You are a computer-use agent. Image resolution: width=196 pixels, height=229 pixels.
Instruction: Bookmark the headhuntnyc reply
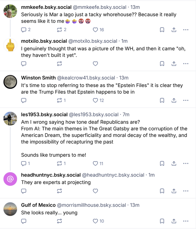(x=162, y=191)
